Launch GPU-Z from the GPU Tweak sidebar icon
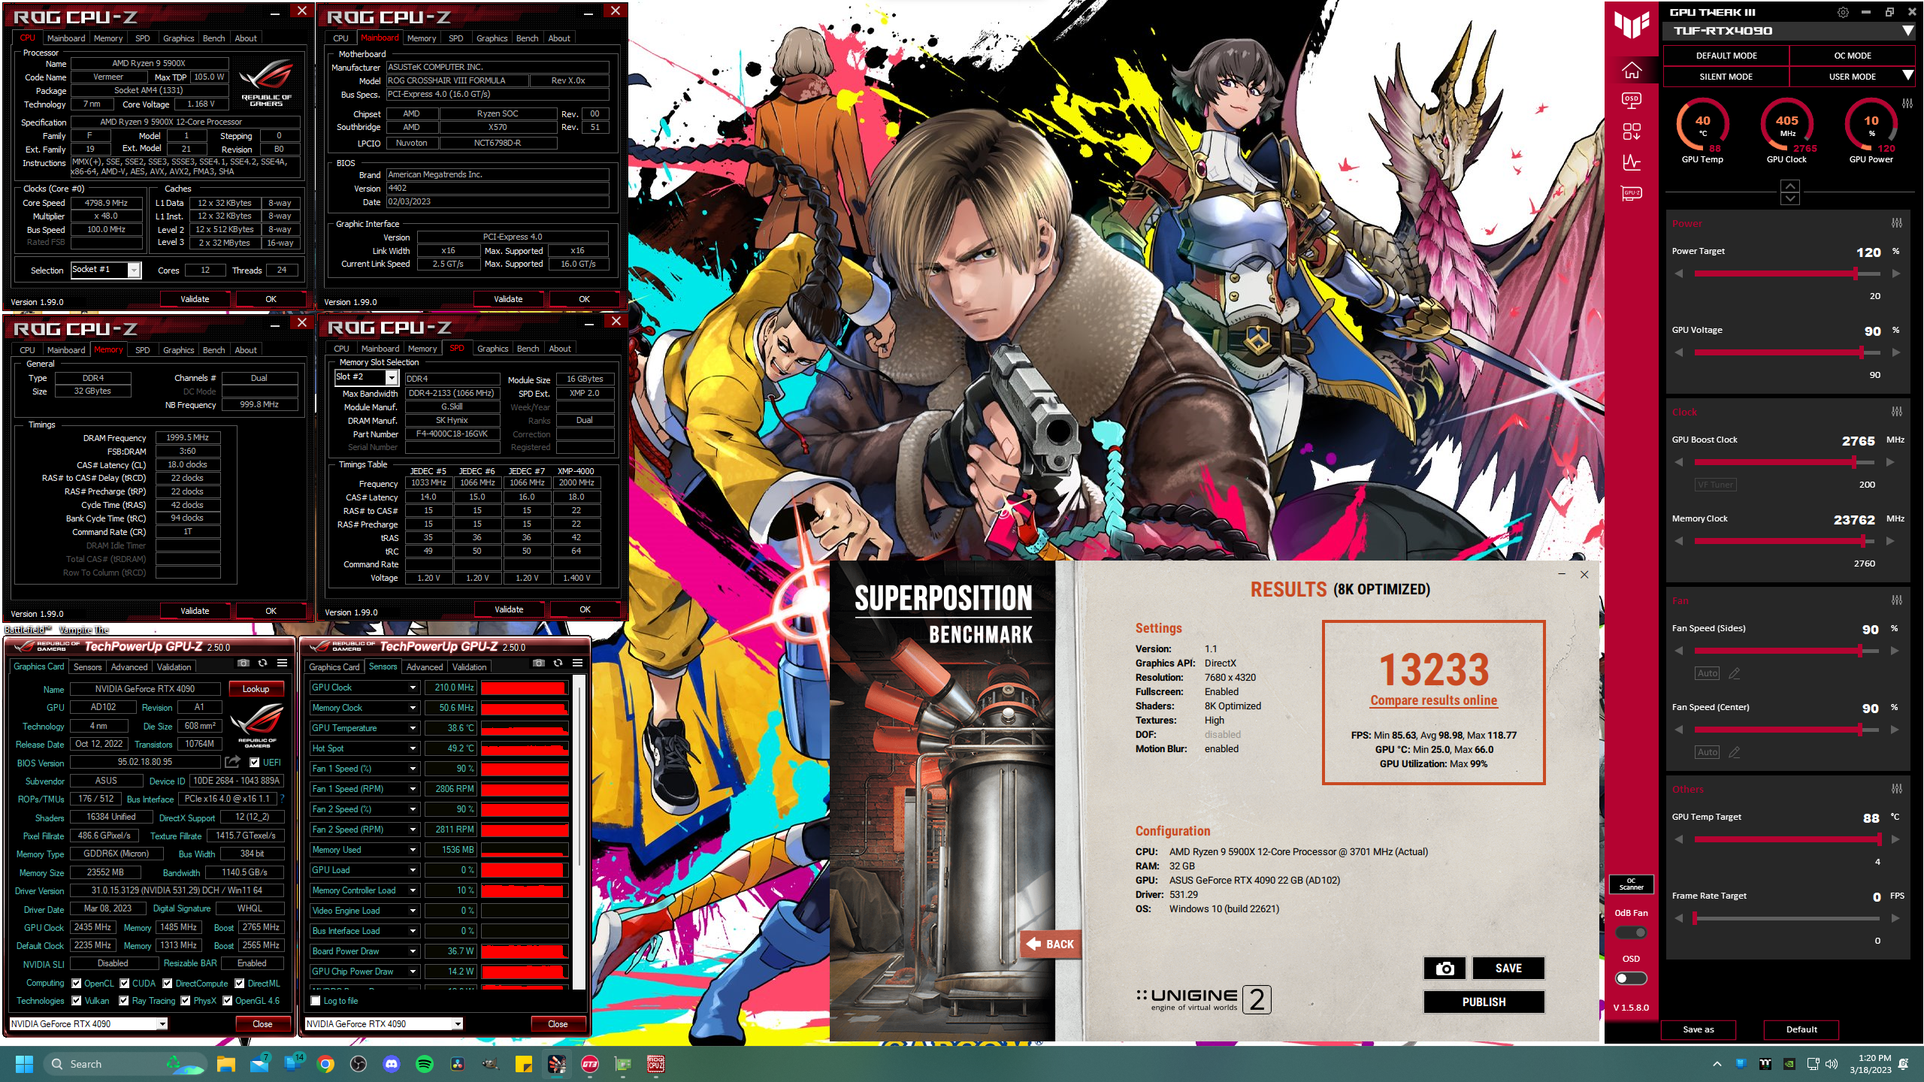Viewport: 1924px width, 1082px height. coord(1631,193)
